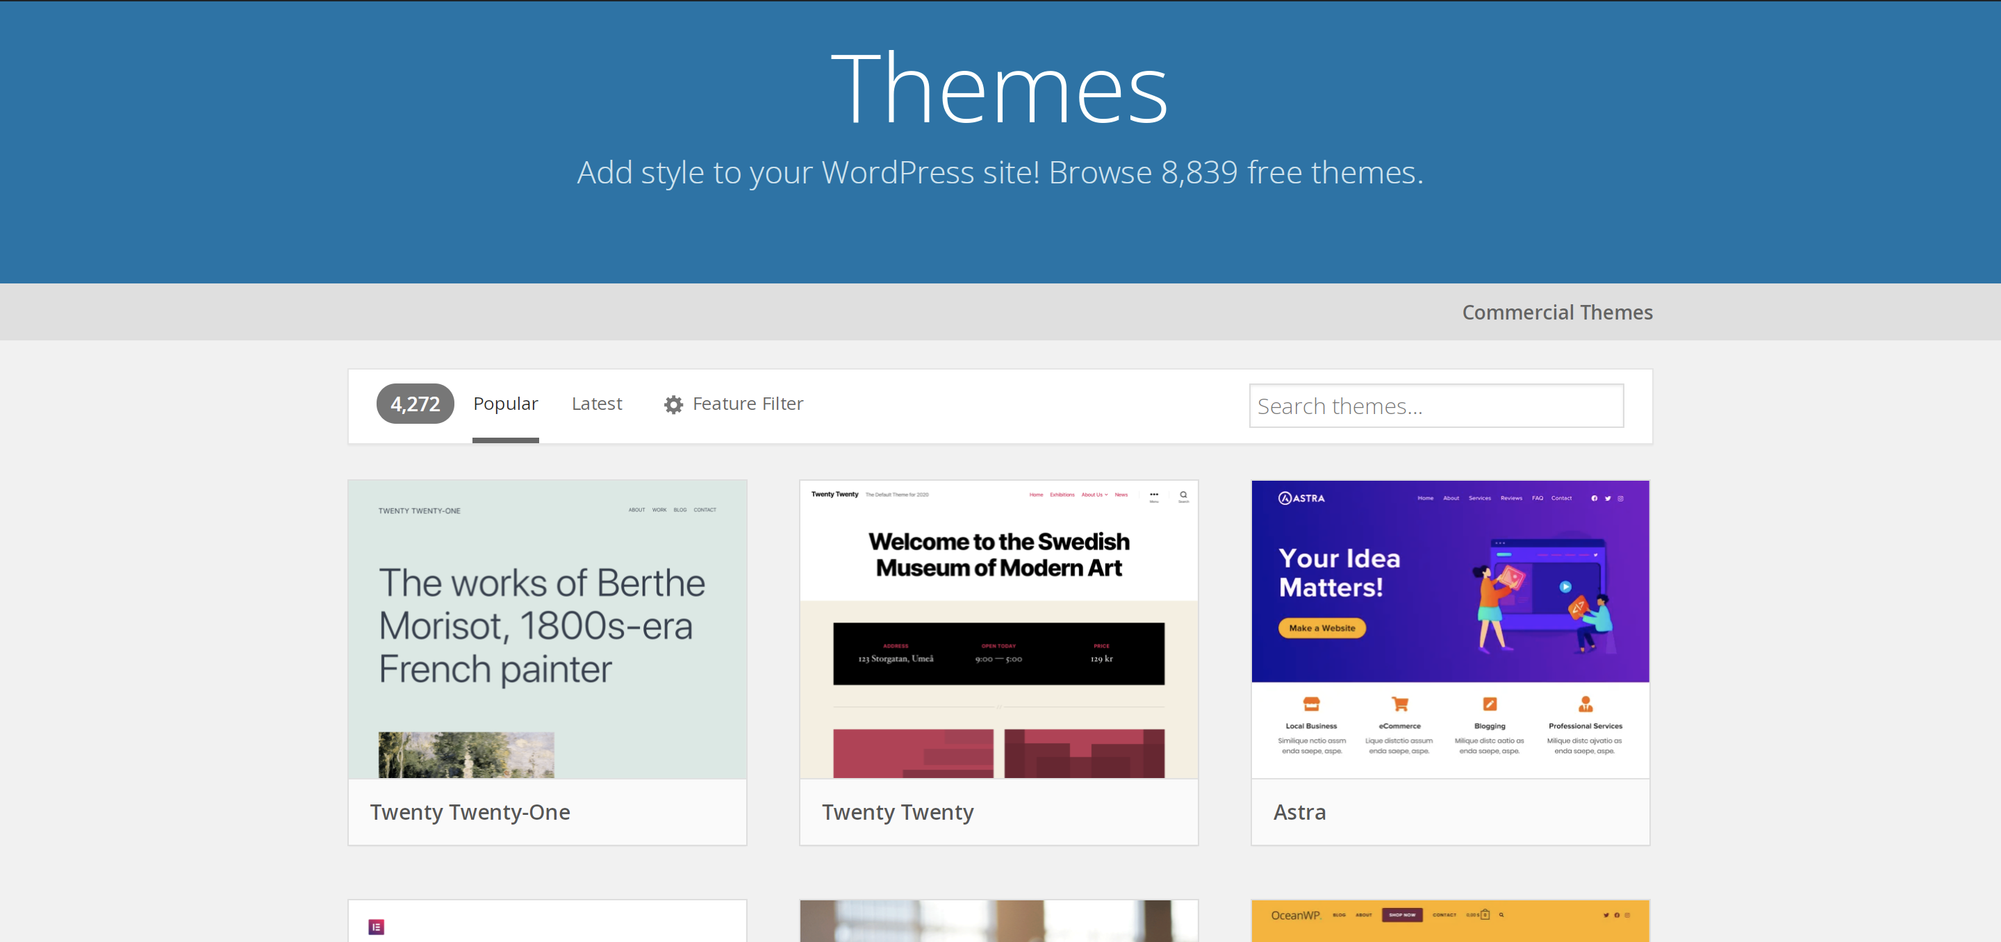
Task: Open the Astra theme preview
Action: (x=1450, y=628)
